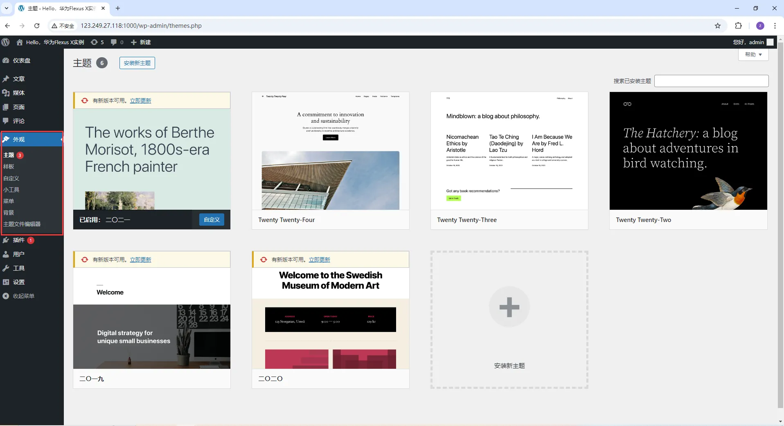Open a new browser tab

pyautogui.click(x=118, y=8)
